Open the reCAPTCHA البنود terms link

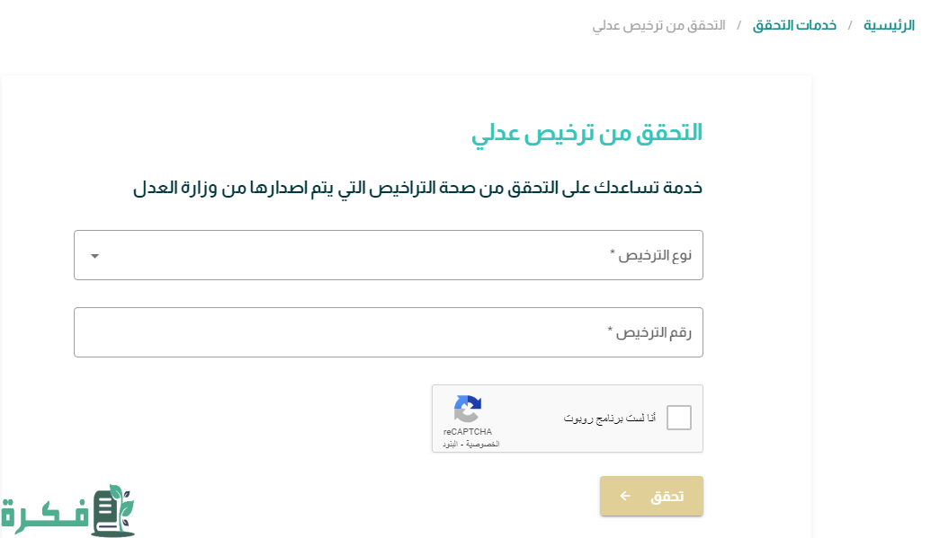point(450,444)
